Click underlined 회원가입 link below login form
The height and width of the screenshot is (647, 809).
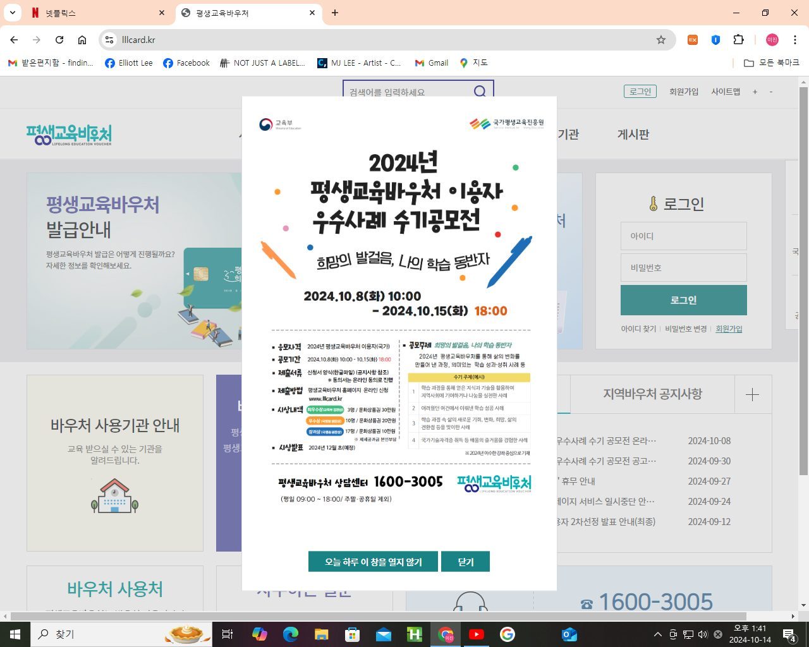pos(729,329)
